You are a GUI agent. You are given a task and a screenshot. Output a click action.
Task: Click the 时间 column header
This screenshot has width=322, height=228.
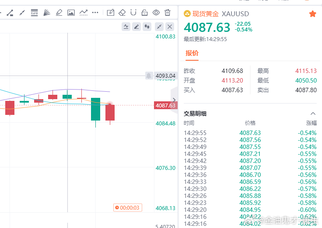(x=189, y=123)
